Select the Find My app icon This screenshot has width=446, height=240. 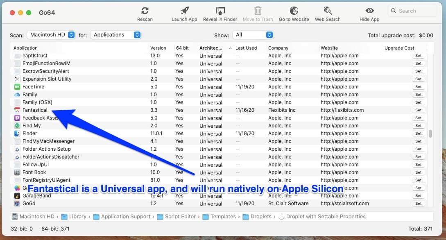(17, 126)
